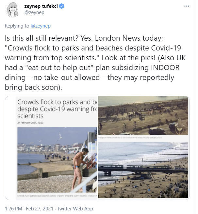Click the 'Crowds flock to parks' article headline
This screenshot has width=198, height=214.
(57, 109)
